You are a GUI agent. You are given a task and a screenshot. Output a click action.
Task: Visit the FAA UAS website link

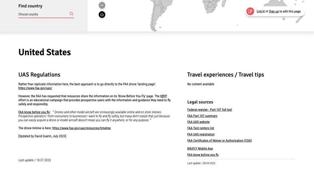(x=199, y=122)
